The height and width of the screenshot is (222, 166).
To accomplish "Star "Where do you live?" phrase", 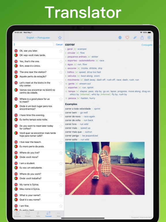I will pyautogui.click(x=61, y=153).
